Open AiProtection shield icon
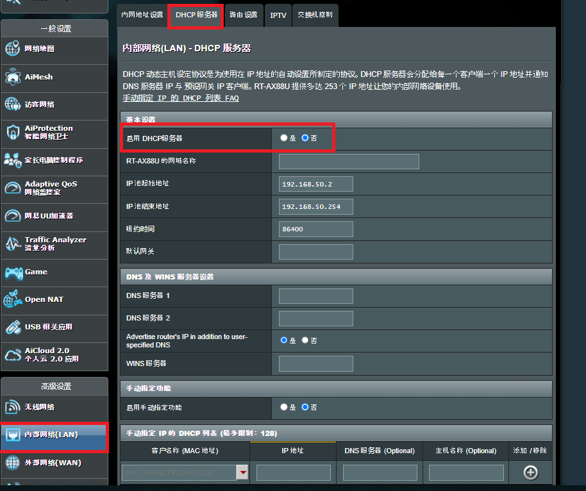 tap(13, 132)
